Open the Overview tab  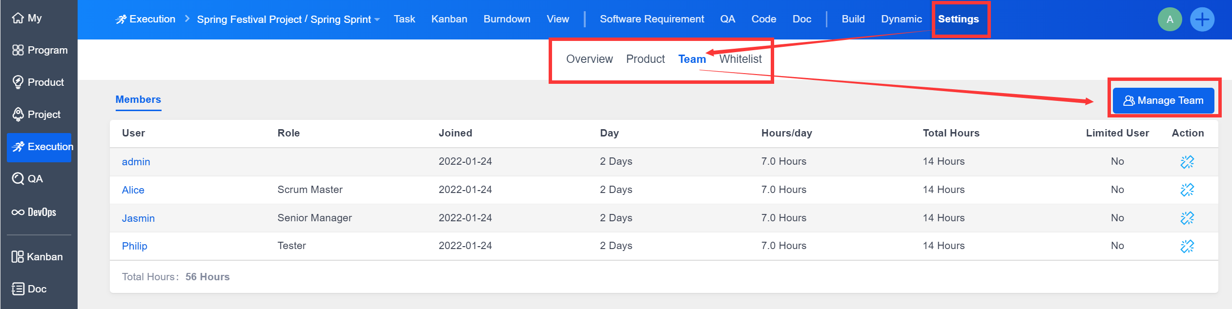pyautogui.click(x=589, y=59)
